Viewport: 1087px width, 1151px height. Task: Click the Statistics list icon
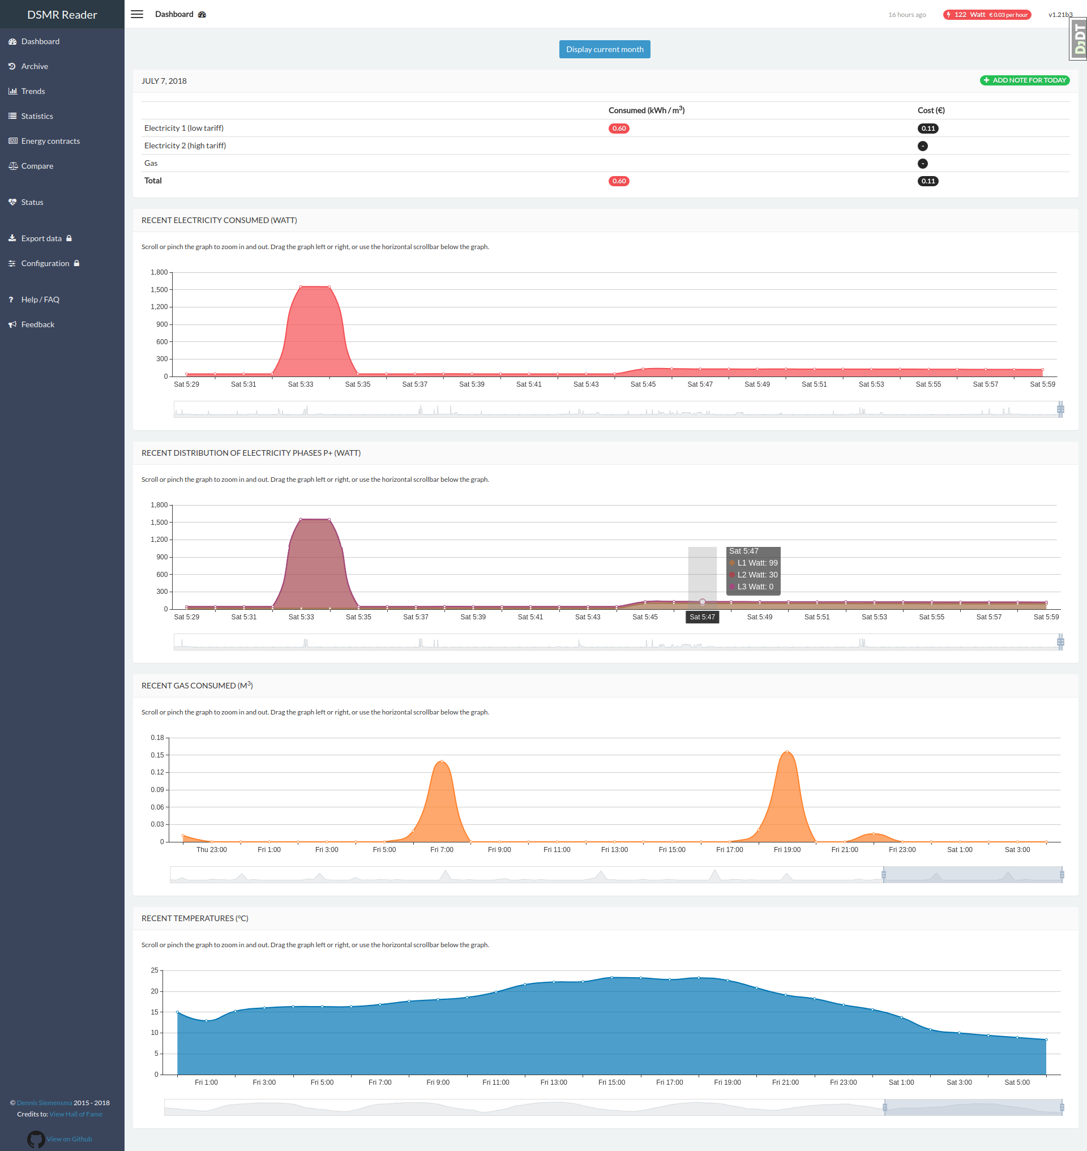(13, 116)
